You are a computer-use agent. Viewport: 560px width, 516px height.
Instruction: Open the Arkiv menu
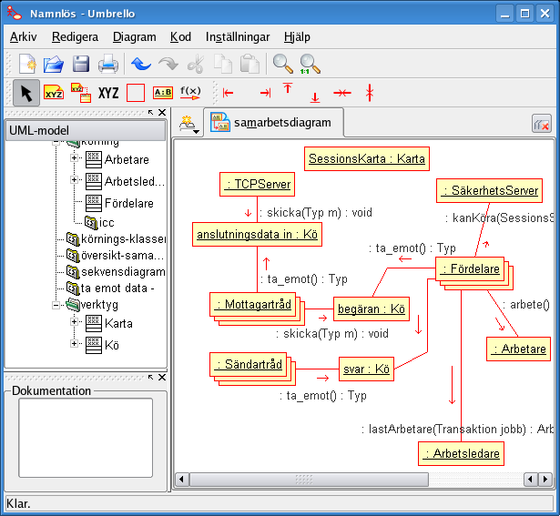point(23,36)
